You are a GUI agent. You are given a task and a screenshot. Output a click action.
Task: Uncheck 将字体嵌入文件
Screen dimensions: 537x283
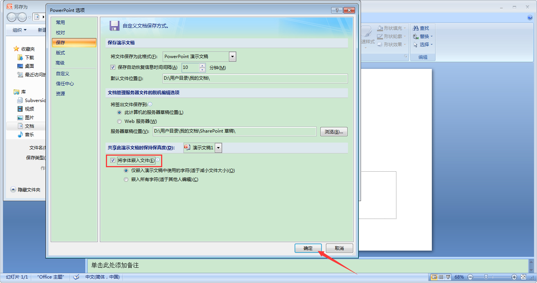pyautogui.click(x=113, y=160)
